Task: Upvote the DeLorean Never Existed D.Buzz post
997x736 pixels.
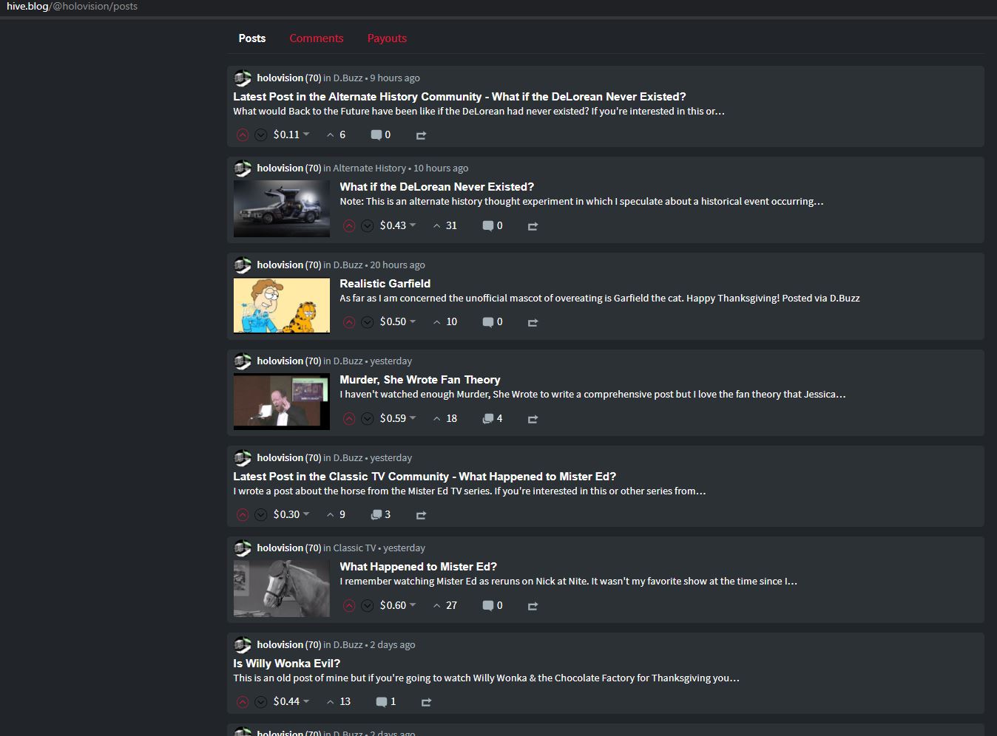Action: point(243,134)
